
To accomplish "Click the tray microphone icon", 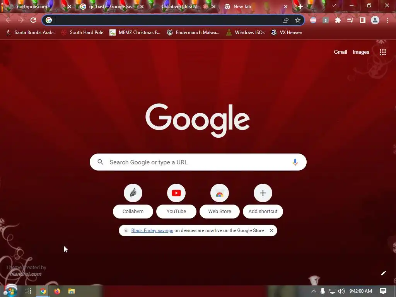I will 323,291.
